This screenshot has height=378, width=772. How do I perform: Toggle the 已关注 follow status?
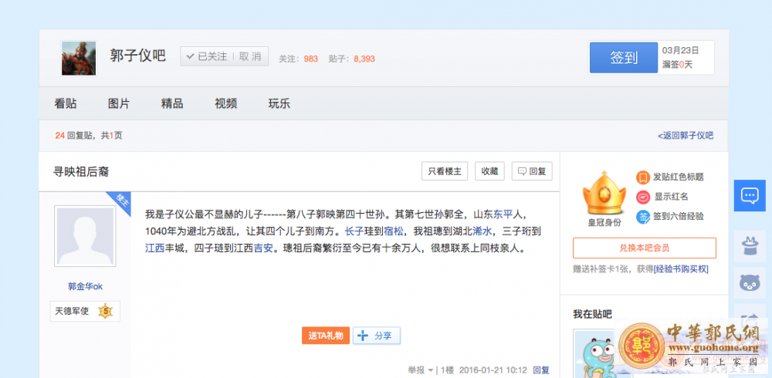pos(206,56)
